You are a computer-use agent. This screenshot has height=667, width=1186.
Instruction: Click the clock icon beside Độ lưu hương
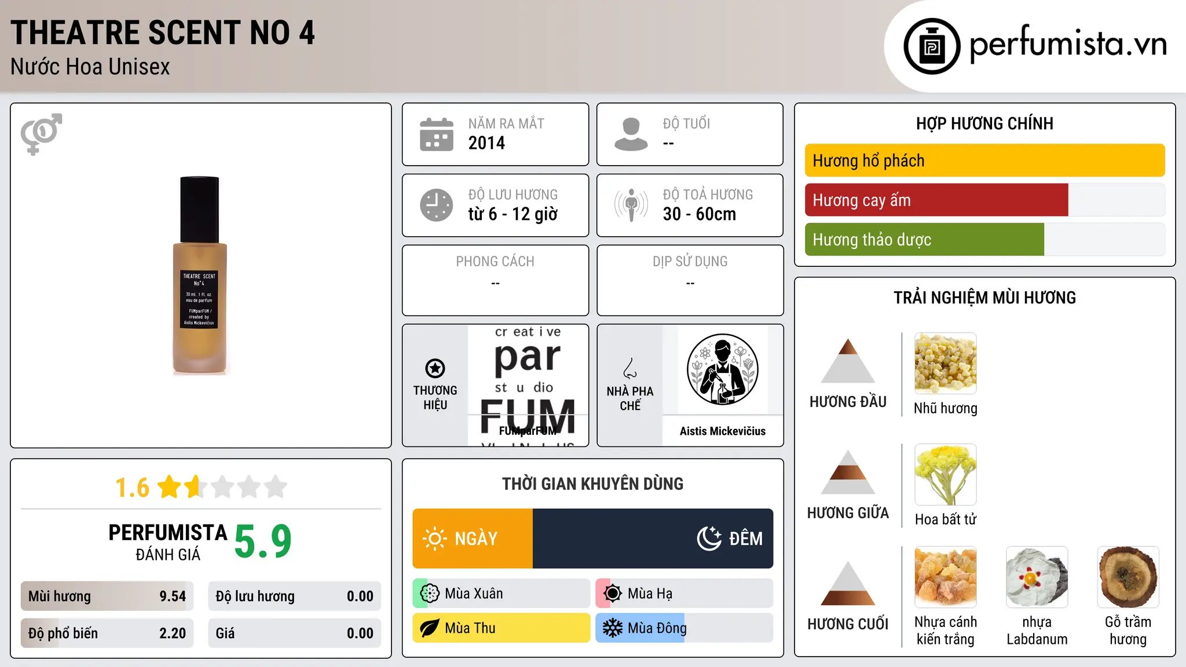click(x=437, y=205)
